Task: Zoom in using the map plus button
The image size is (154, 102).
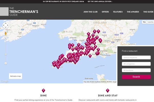Action: point(6,38)
